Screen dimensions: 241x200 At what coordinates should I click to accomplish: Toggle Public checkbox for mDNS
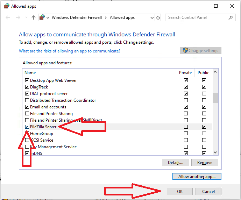[x=204, y=153]
